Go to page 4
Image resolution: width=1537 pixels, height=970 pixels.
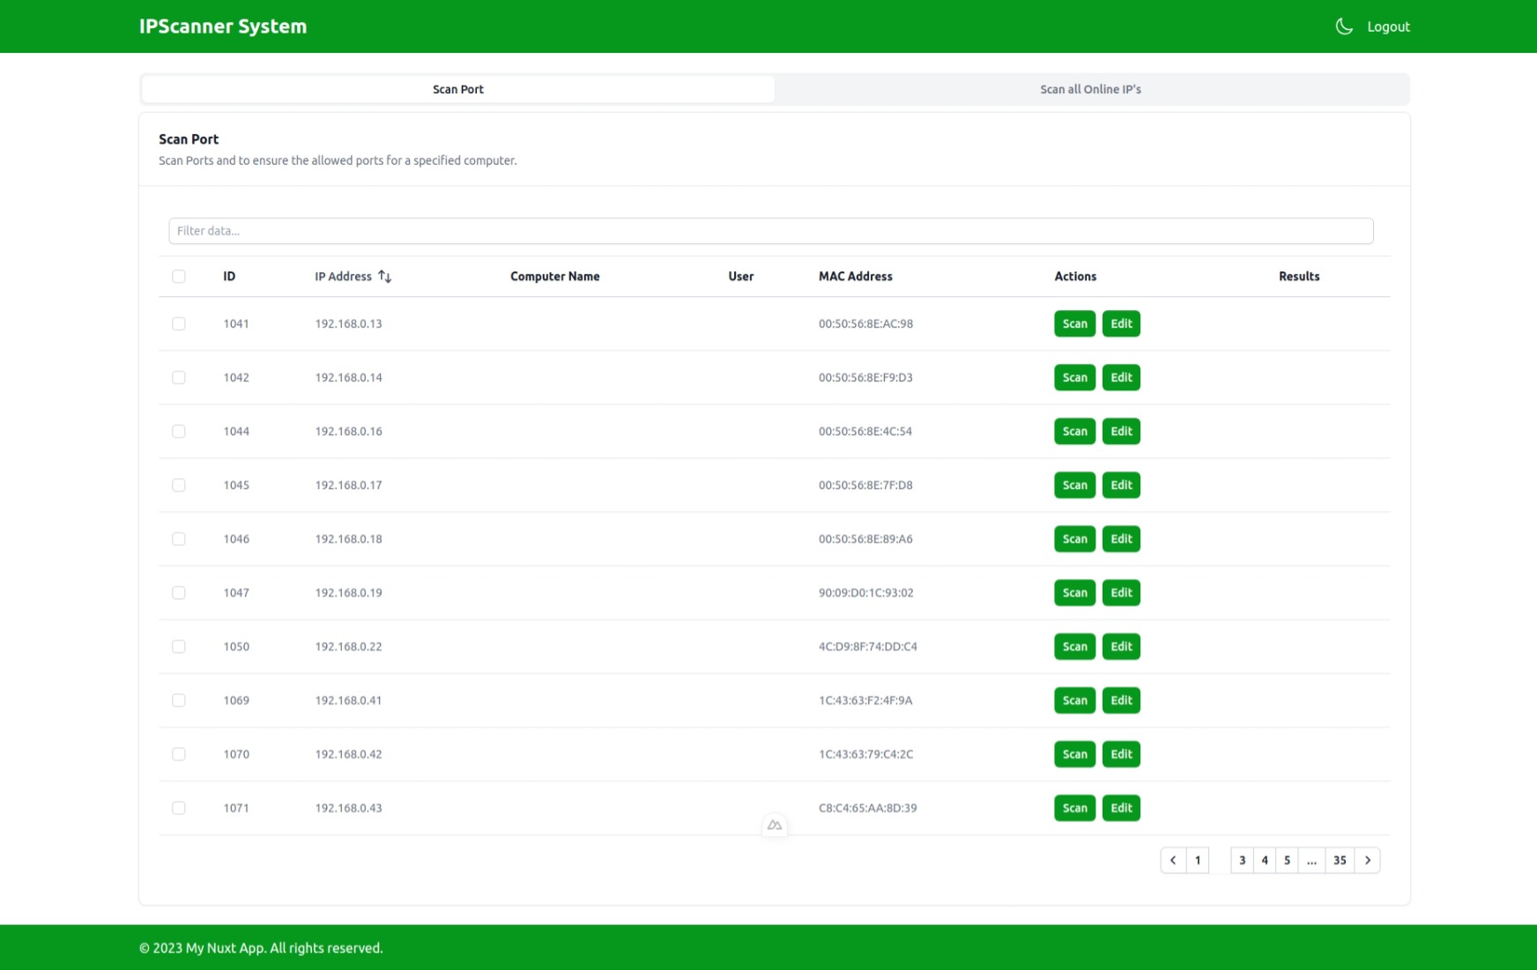click(1264, 860)
